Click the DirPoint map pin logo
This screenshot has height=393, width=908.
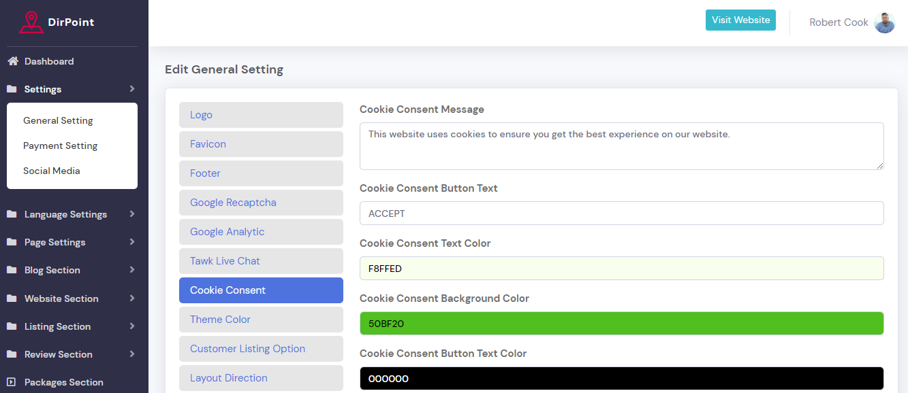click(31, 22)
